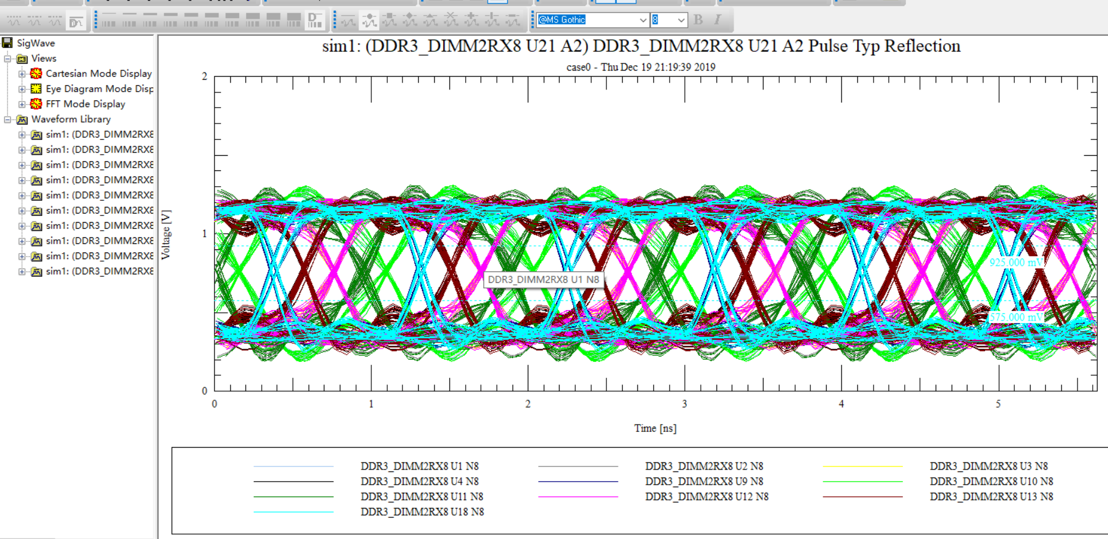Toggle italic text formatting
1108x539 pixels.
[x=718, y=20]
